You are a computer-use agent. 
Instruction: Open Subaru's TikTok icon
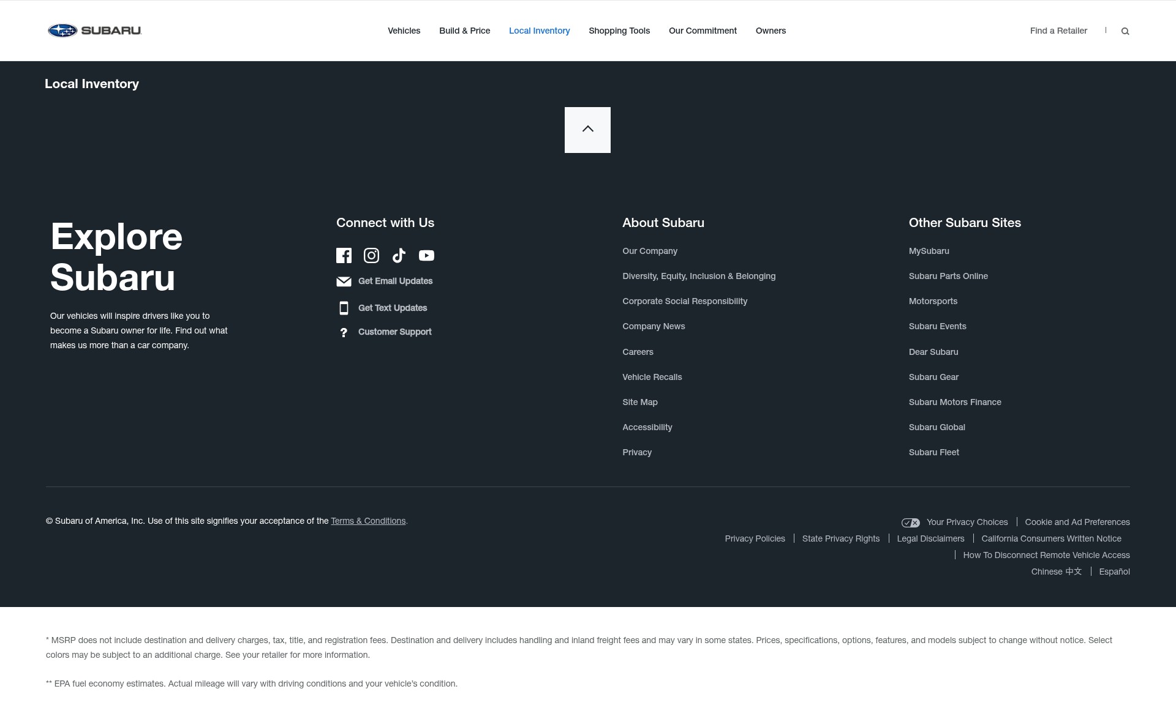pyautogui.click(x=399, y=256)
